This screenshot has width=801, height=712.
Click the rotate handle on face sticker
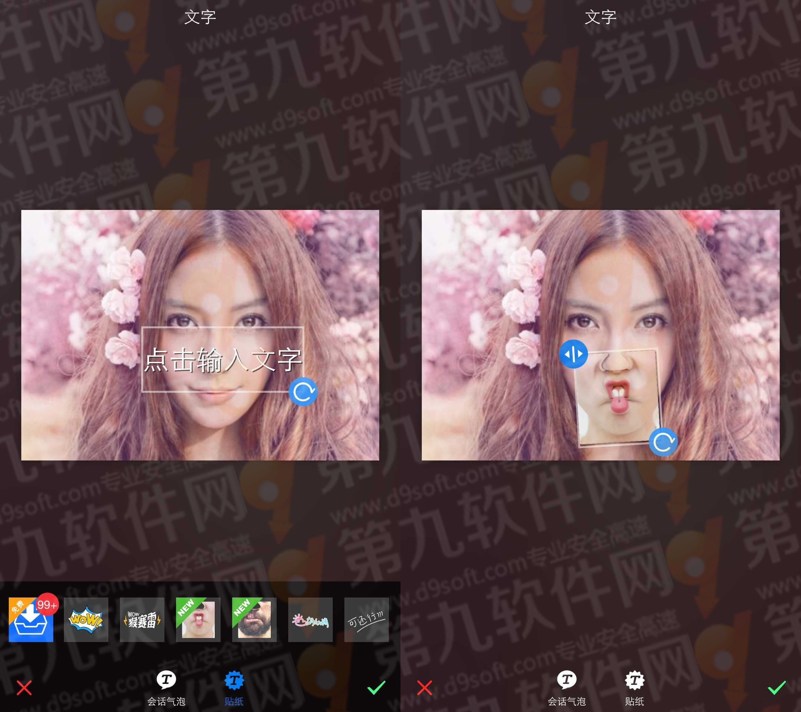pos(663,442)
